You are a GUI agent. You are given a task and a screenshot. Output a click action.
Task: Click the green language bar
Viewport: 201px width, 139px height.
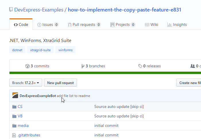click(x=105, y=73)
